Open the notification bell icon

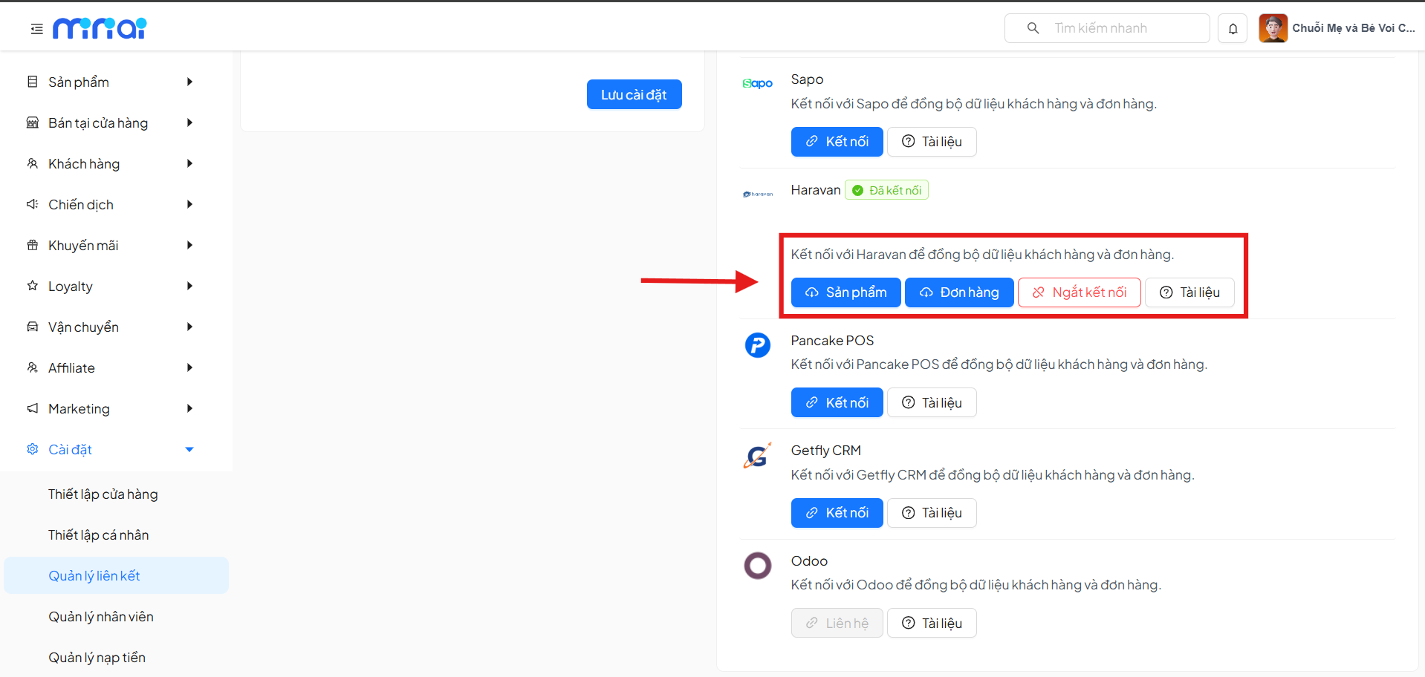point(1232,28)
